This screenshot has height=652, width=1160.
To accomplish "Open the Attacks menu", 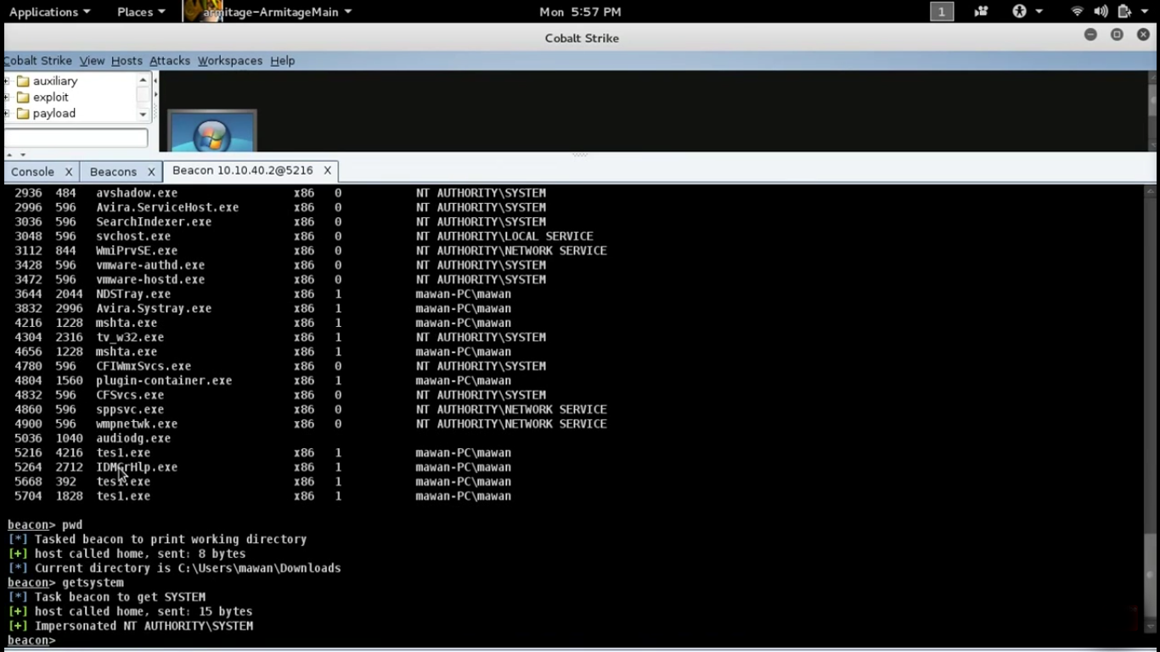I will coord(170,61).
